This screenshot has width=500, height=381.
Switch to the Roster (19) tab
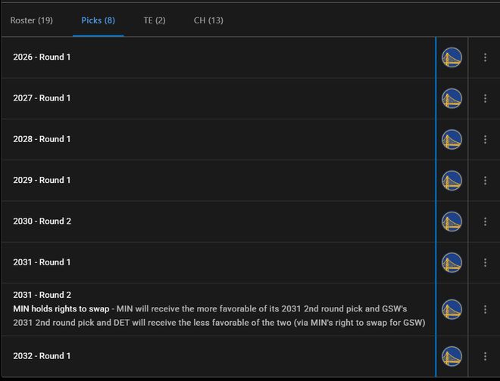point(32,20)
